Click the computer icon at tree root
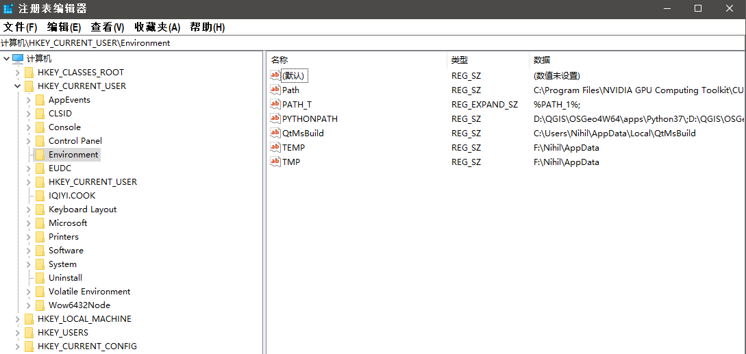746x354 pixels. point(18,59)
